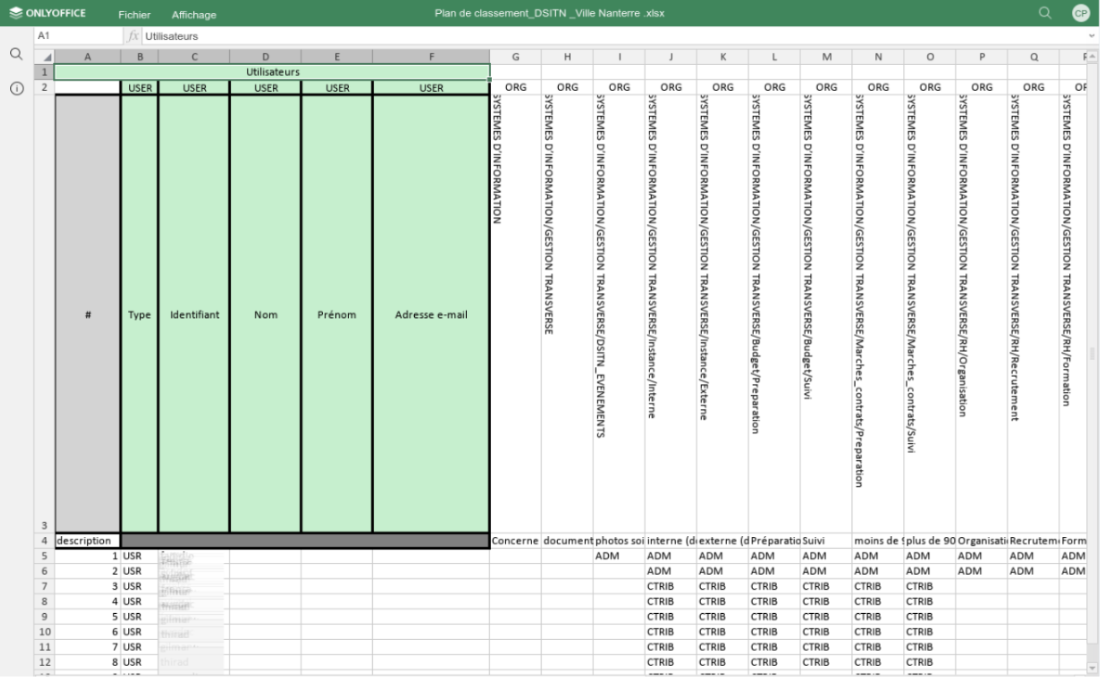Image resolution: width=1100 pixels, height=677 pixels.
Task: Click the ONLYOFFICE logo
Action: click(x=45, y=13)
